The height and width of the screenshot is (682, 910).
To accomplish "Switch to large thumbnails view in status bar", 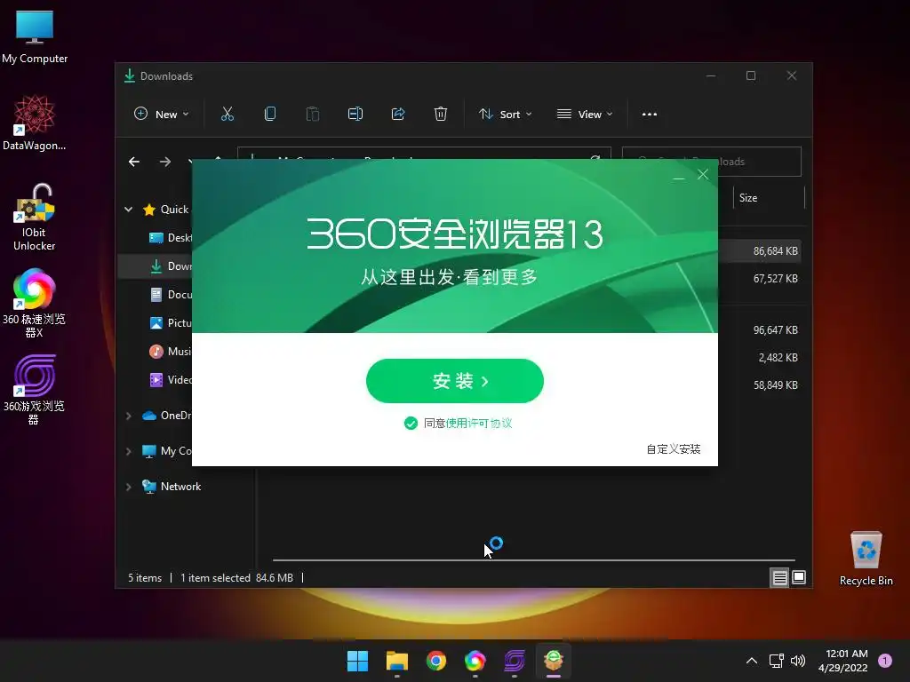I will pos(799,577).
